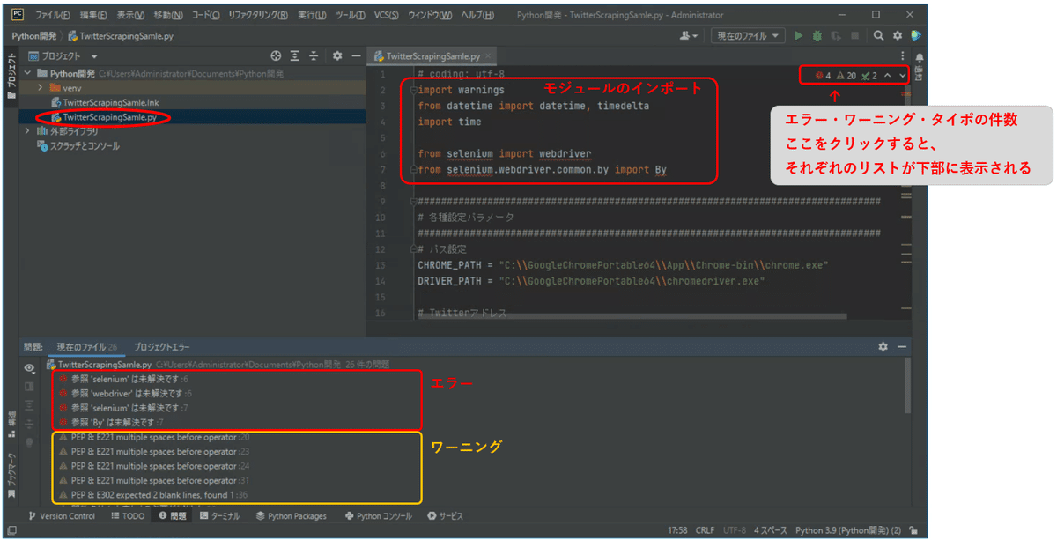Close the TwitterScrapingSamle.py editor tab
Screen dimensions: 1057x540
tap(488, 55)
